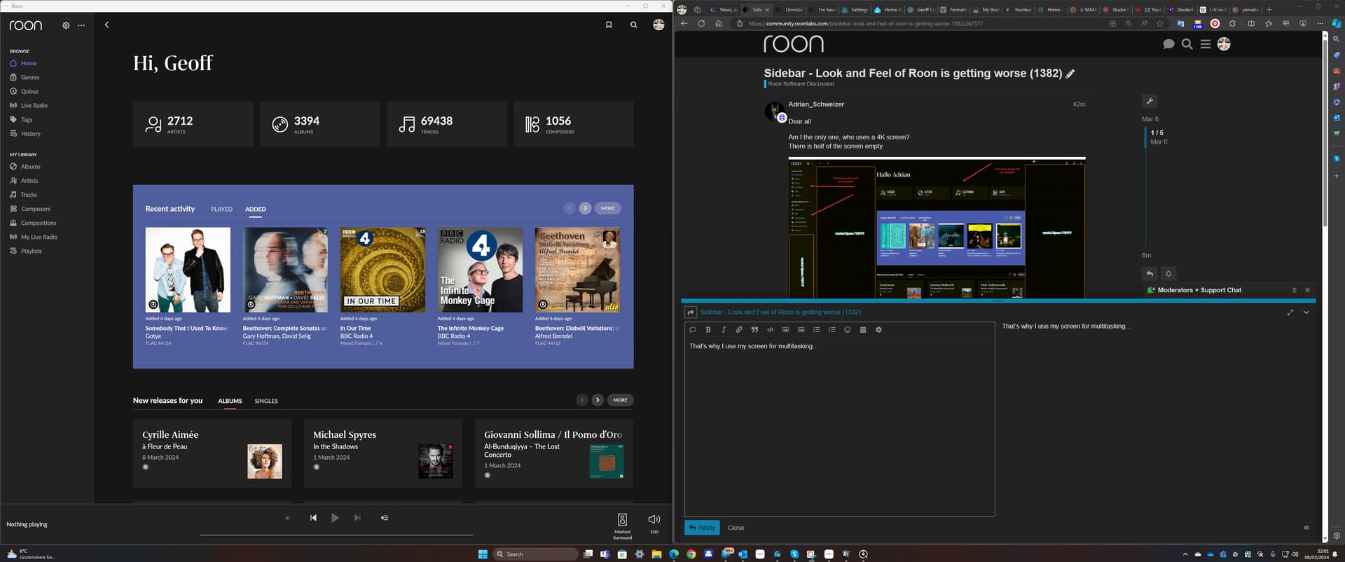
Task: Apply italic formatting in the reply editor
Action: (x=724, y=329)
